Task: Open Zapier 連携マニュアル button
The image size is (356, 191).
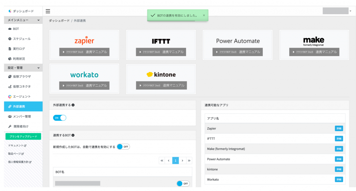Action: (84, 52)
